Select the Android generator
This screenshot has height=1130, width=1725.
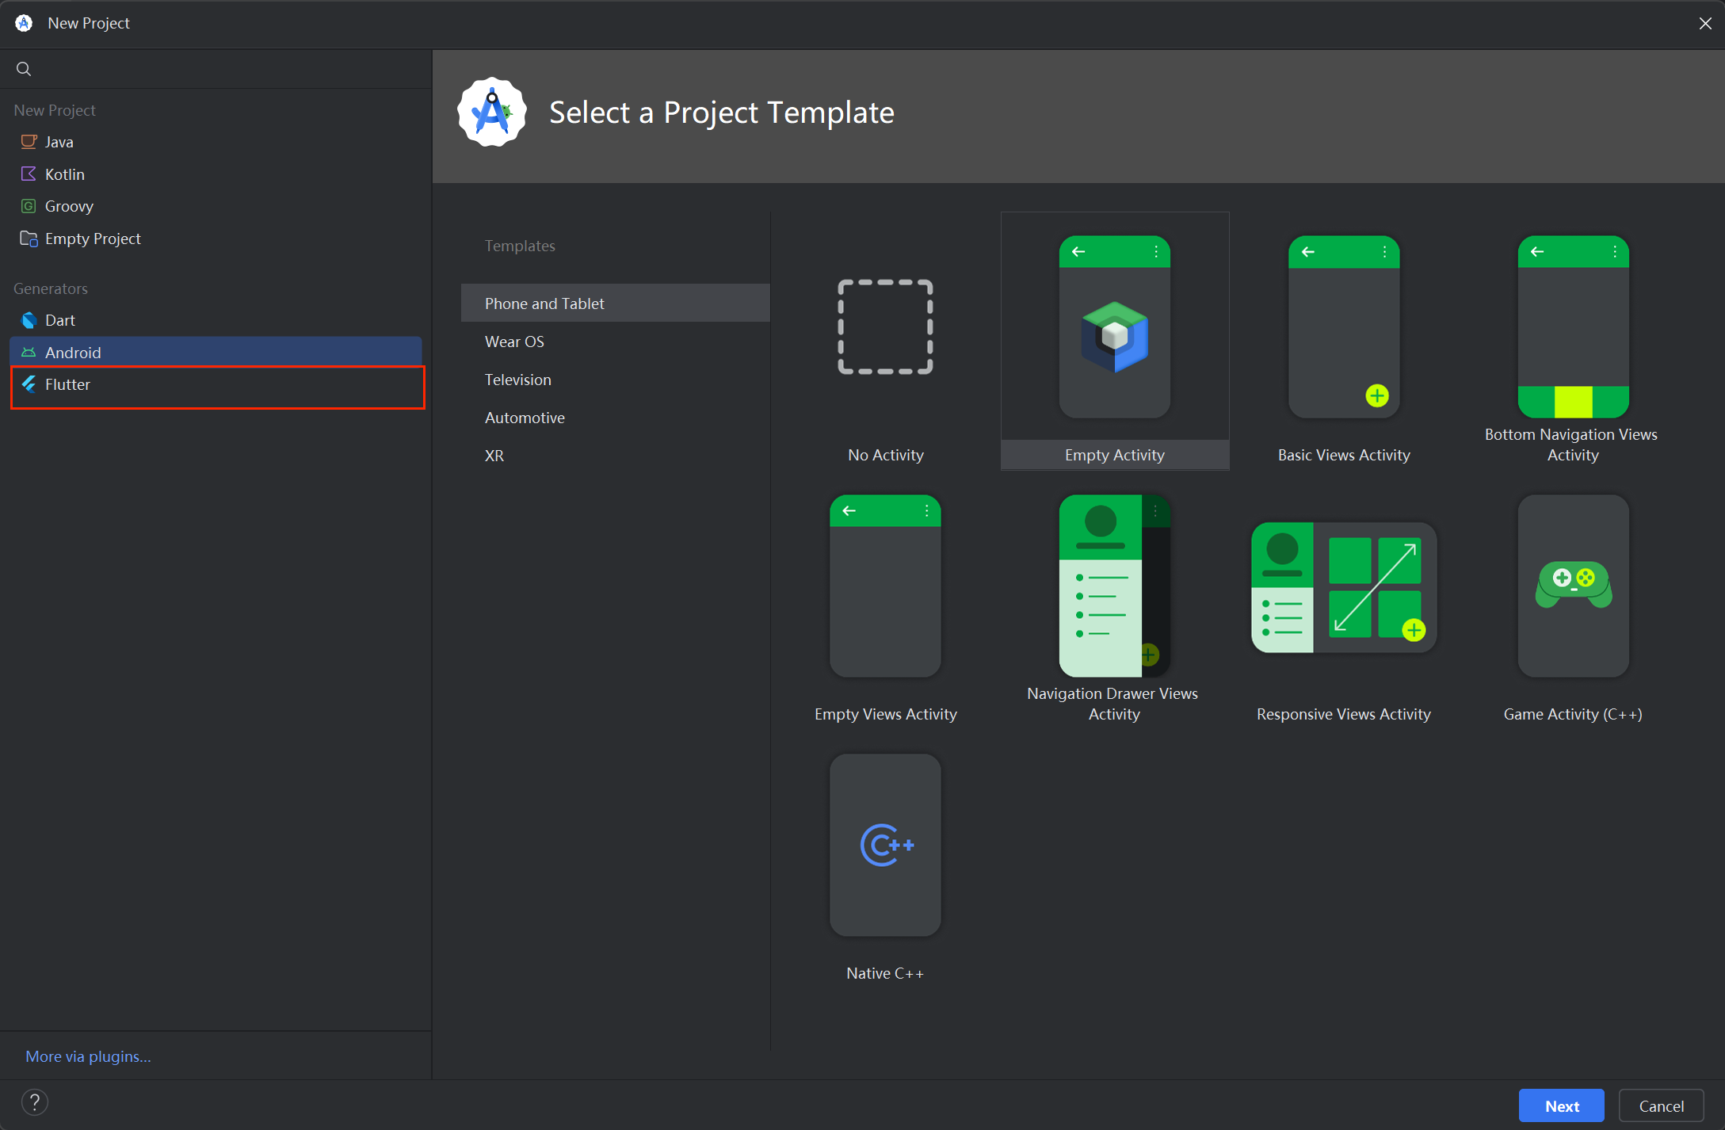click(73, 352)
